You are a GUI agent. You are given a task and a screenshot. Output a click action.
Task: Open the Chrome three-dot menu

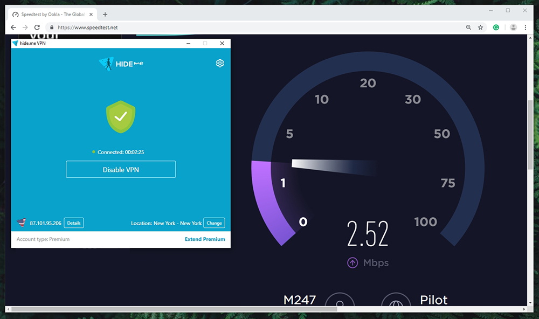point(525,27)
